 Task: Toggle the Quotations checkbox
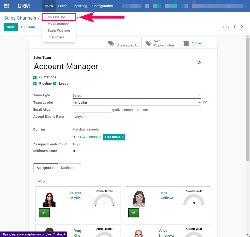pyautogui.click(x=35, y=77)
